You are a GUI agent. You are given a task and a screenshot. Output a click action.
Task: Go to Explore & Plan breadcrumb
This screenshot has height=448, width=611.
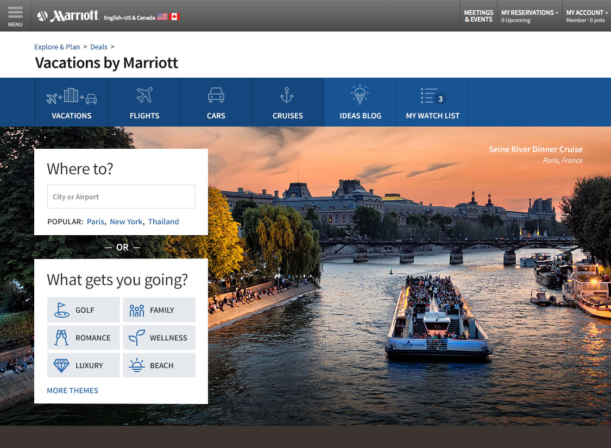pyautogui.click(x=57, y=47)
